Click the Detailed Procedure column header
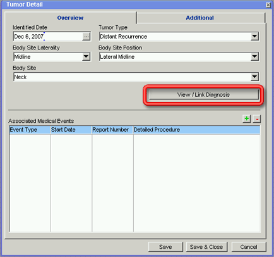 (197, 130)
